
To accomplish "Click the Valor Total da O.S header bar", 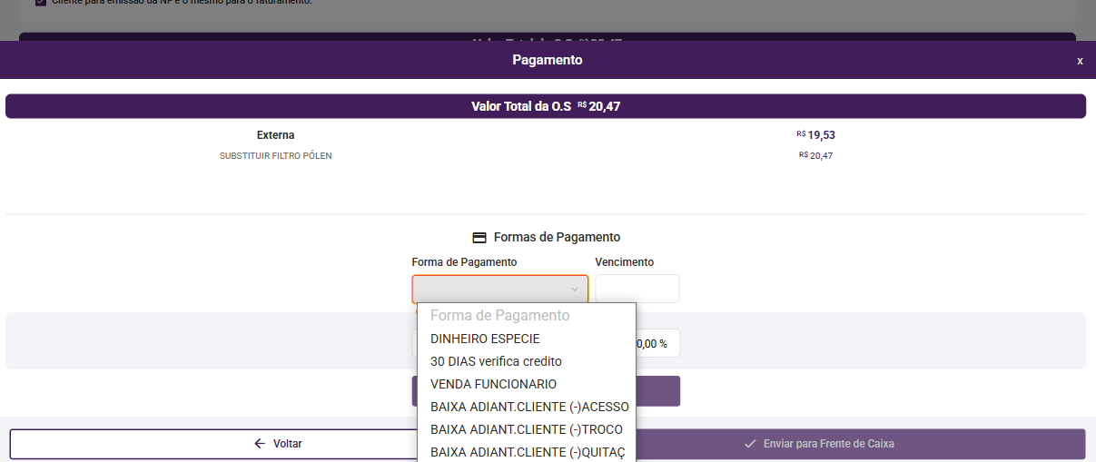I will coord(545,106).
